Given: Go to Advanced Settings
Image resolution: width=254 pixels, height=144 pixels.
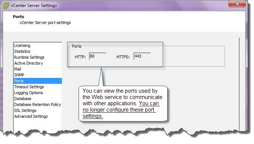Looking at the screenshot, I should click(x=38, y=116).
